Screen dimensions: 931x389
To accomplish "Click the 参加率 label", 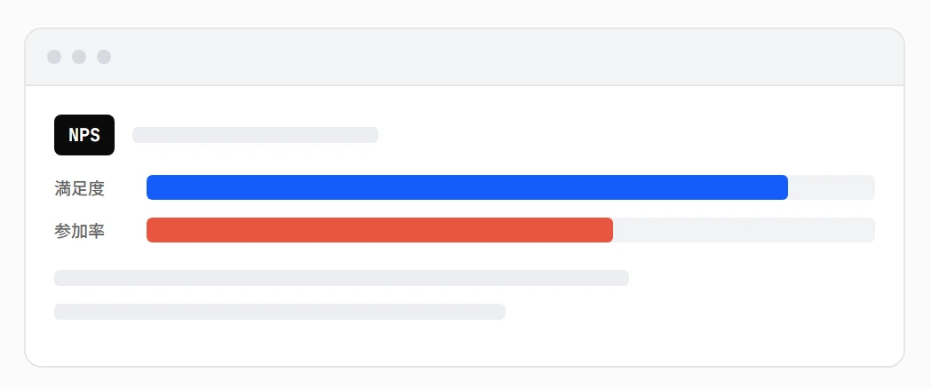I will (80, 230).
